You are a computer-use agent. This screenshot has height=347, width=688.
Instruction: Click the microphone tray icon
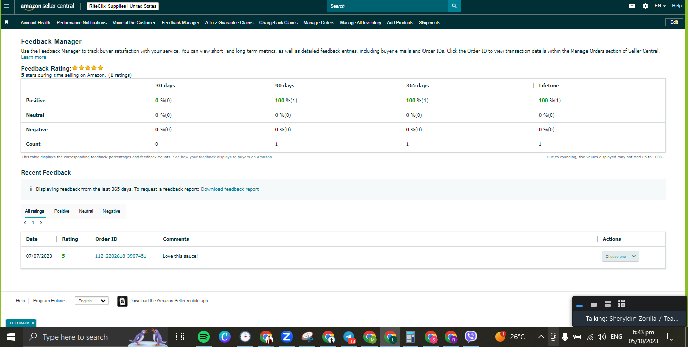[565, 337]
